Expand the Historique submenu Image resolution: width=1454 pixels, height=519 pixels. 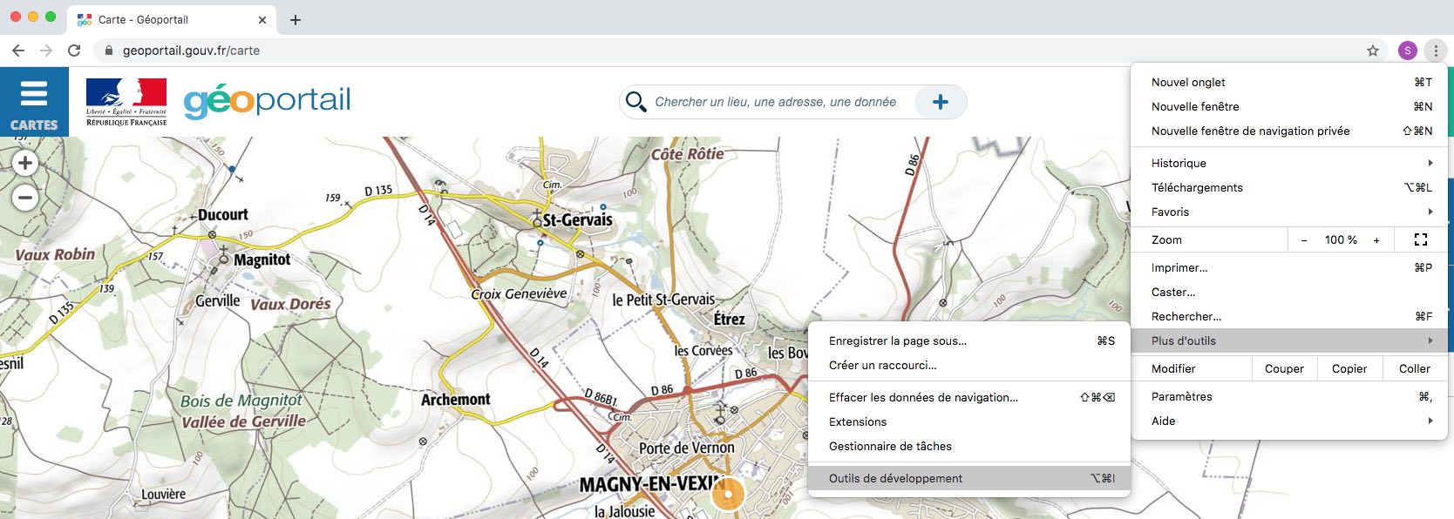[1289, 163]
